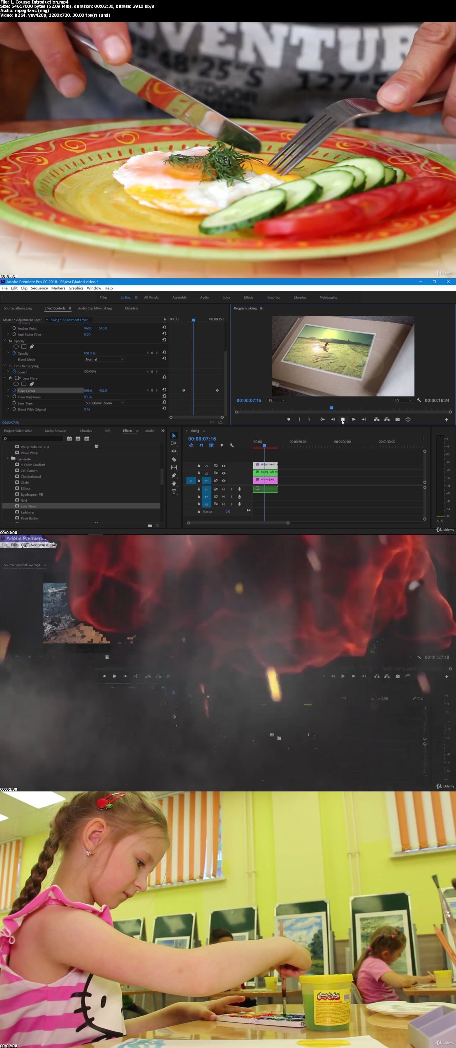Add marker in Program monitor
456x1048 pixels.
(289, 419)
